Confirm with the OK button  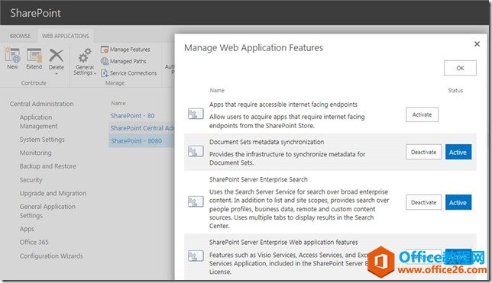[460, 68]
